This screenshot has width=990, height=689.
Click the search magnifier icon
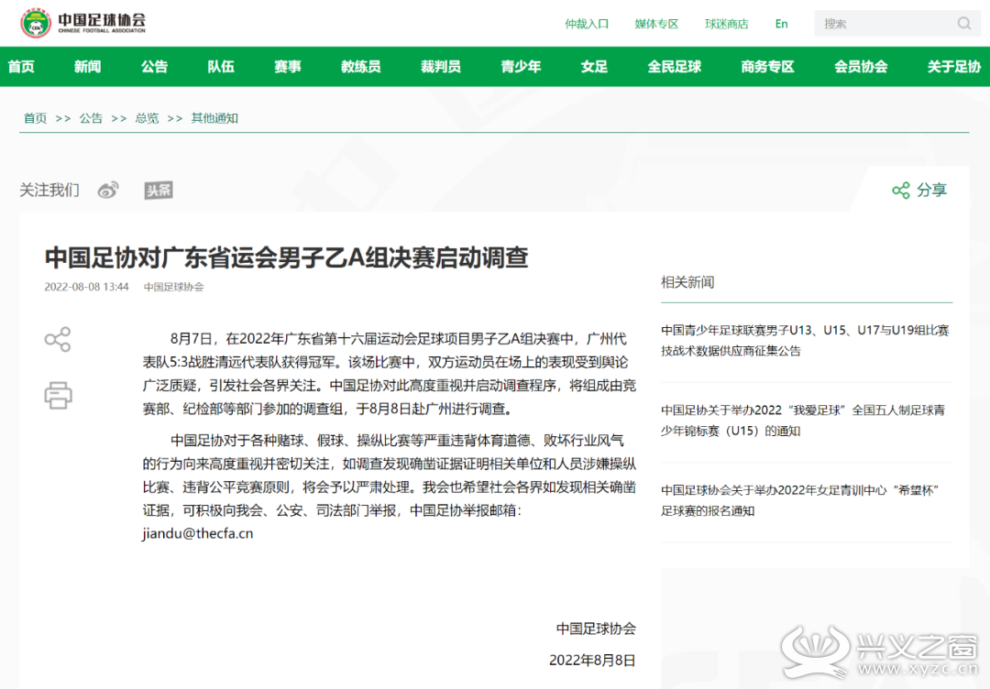(x=963, y=23)
